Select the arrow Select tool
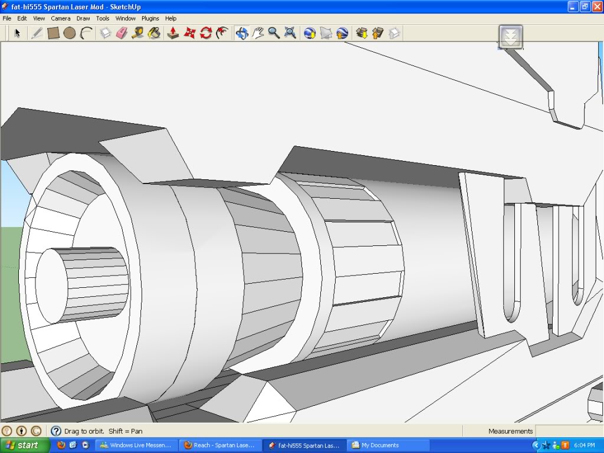The image size is (604, 453). tap(17, 33)
